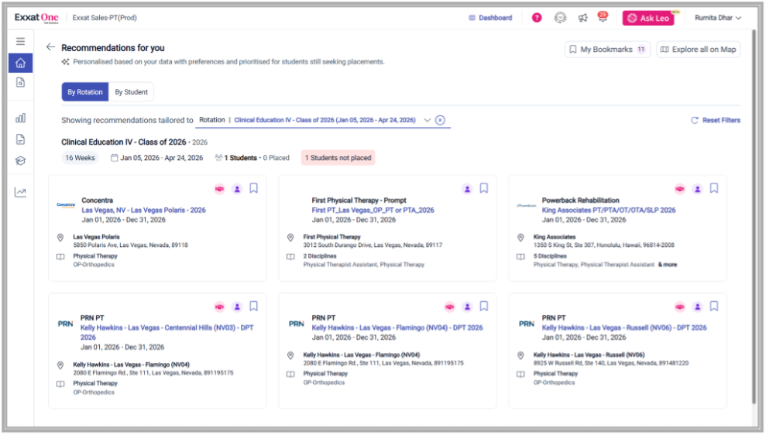Click the pink preference icon on Powerback Rehabilitation card
766x435 pixels.
tap(680, 189)
